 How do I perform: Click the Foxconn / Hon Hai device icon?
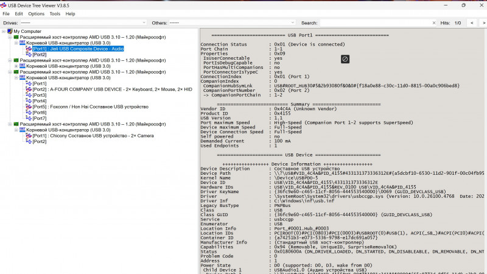29,107
